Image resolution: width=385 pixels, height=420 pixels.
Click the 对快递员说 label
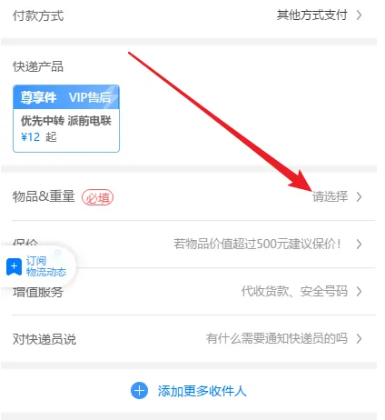[44, 339]
